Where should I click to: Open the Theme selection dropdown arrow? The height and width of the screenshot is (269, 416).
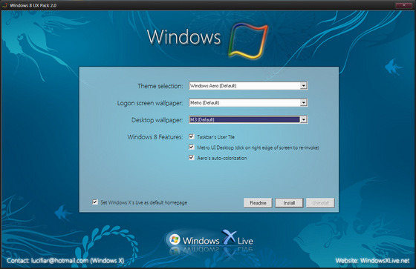(x=304, y=85)
